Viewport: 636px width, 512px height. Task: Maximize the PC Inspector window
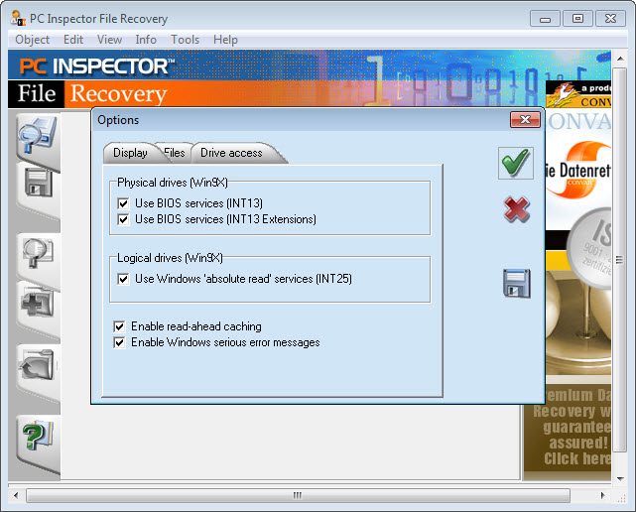click(578, 19)
